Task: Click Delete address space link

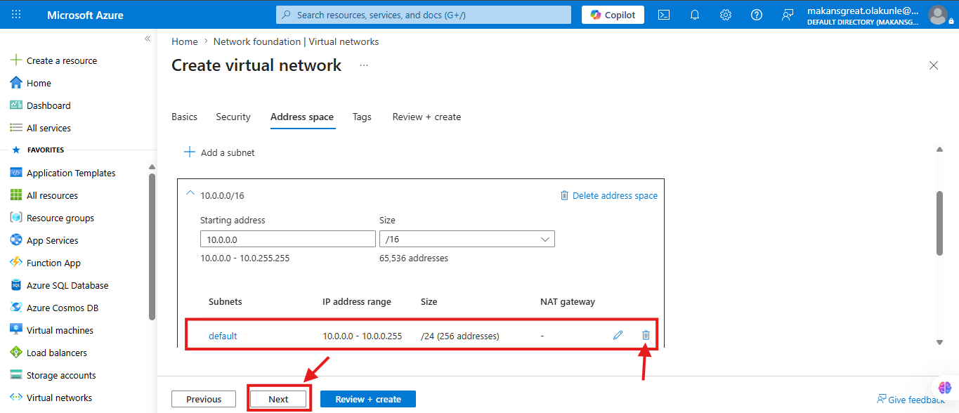Action: [x=608, y=195]
